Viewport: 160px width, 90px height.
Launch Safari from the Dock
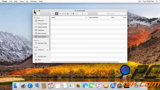click(30, 85)
